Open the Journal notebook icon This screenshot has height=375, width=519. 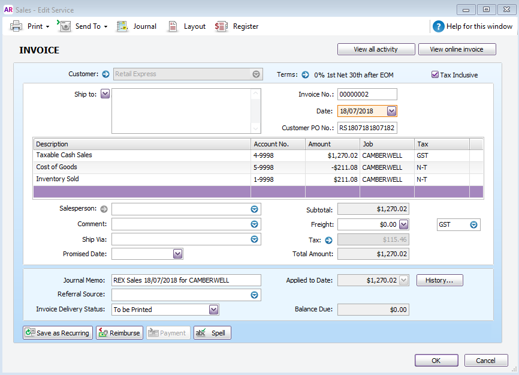[x=122, y=26]
